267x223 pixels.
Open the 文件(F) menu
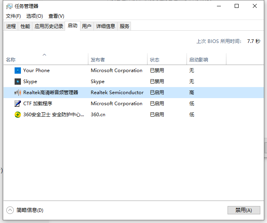coord(13,16)
